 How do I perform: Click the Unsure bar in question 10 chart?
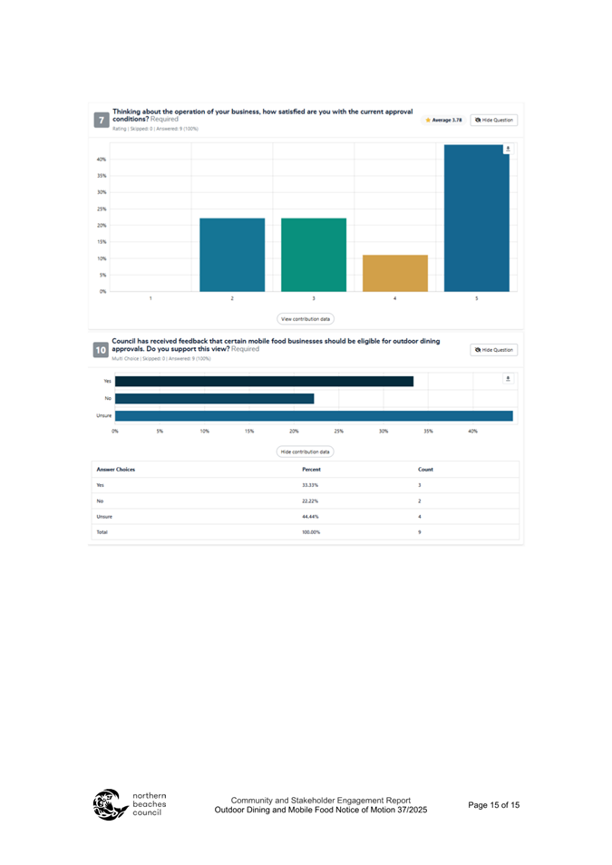pyautogui.click(x=314, y=415)
